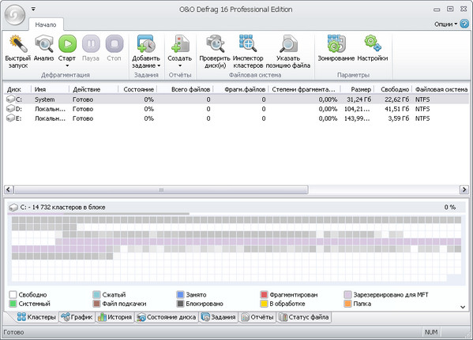Select the drive E: icon in list

[x=10, y=118]
